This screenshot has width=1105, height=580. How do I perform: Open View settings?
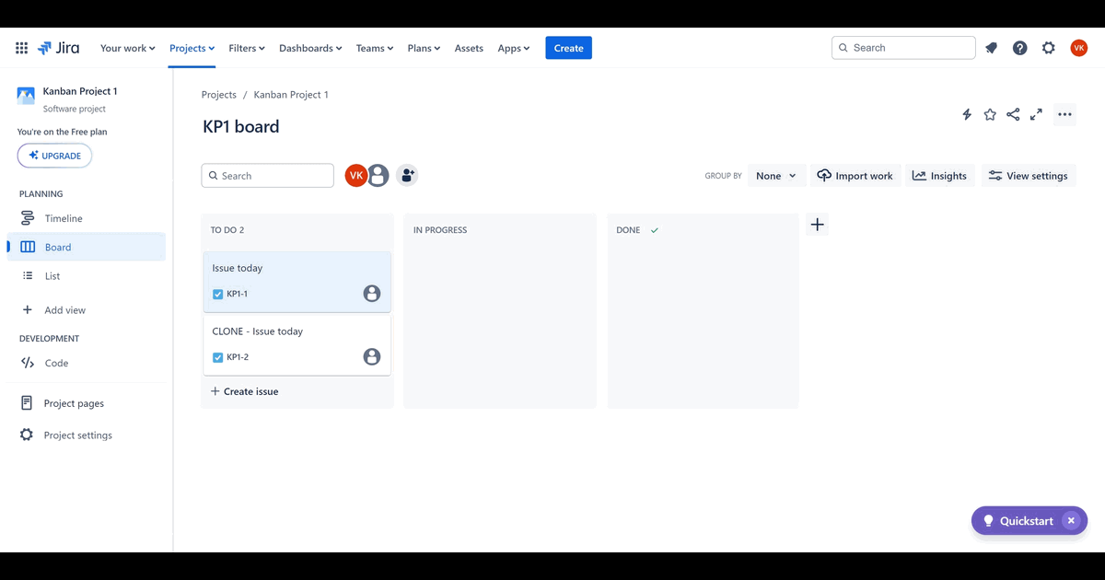click(1028, 176)
